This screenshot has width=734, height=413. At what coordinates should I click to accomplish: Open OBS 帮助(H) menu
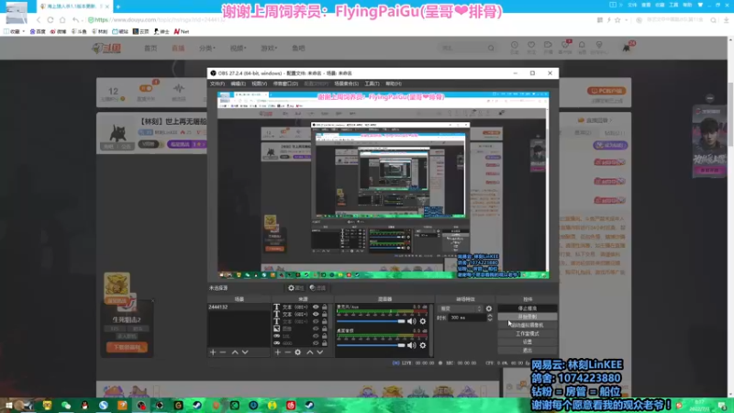(x=394, y=84)
